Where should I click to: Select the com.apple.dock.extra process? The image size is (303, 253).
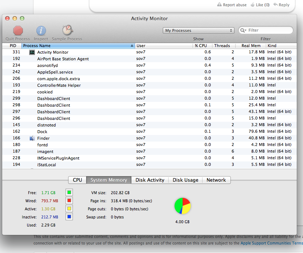[149, 79]
